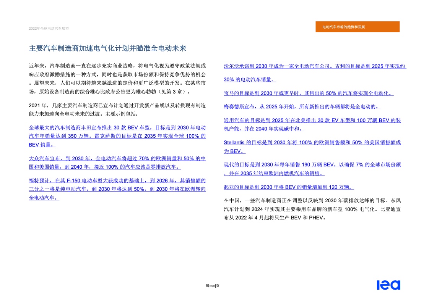Open the Volkswagen 2030 target link

click(x=117, y=163)
